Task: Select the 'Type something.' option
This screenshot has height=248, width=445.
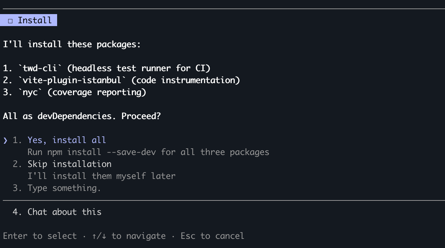Action: (64, 188)
